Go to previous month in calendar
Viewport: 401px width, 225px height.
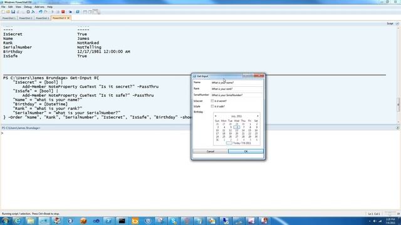tap(216, 116)
